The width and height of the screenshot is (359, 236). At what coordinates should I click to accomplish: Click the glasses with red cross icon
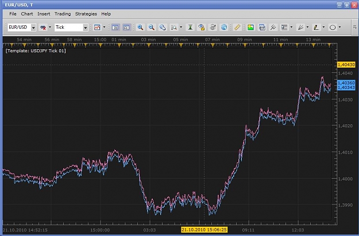[43, 27]
